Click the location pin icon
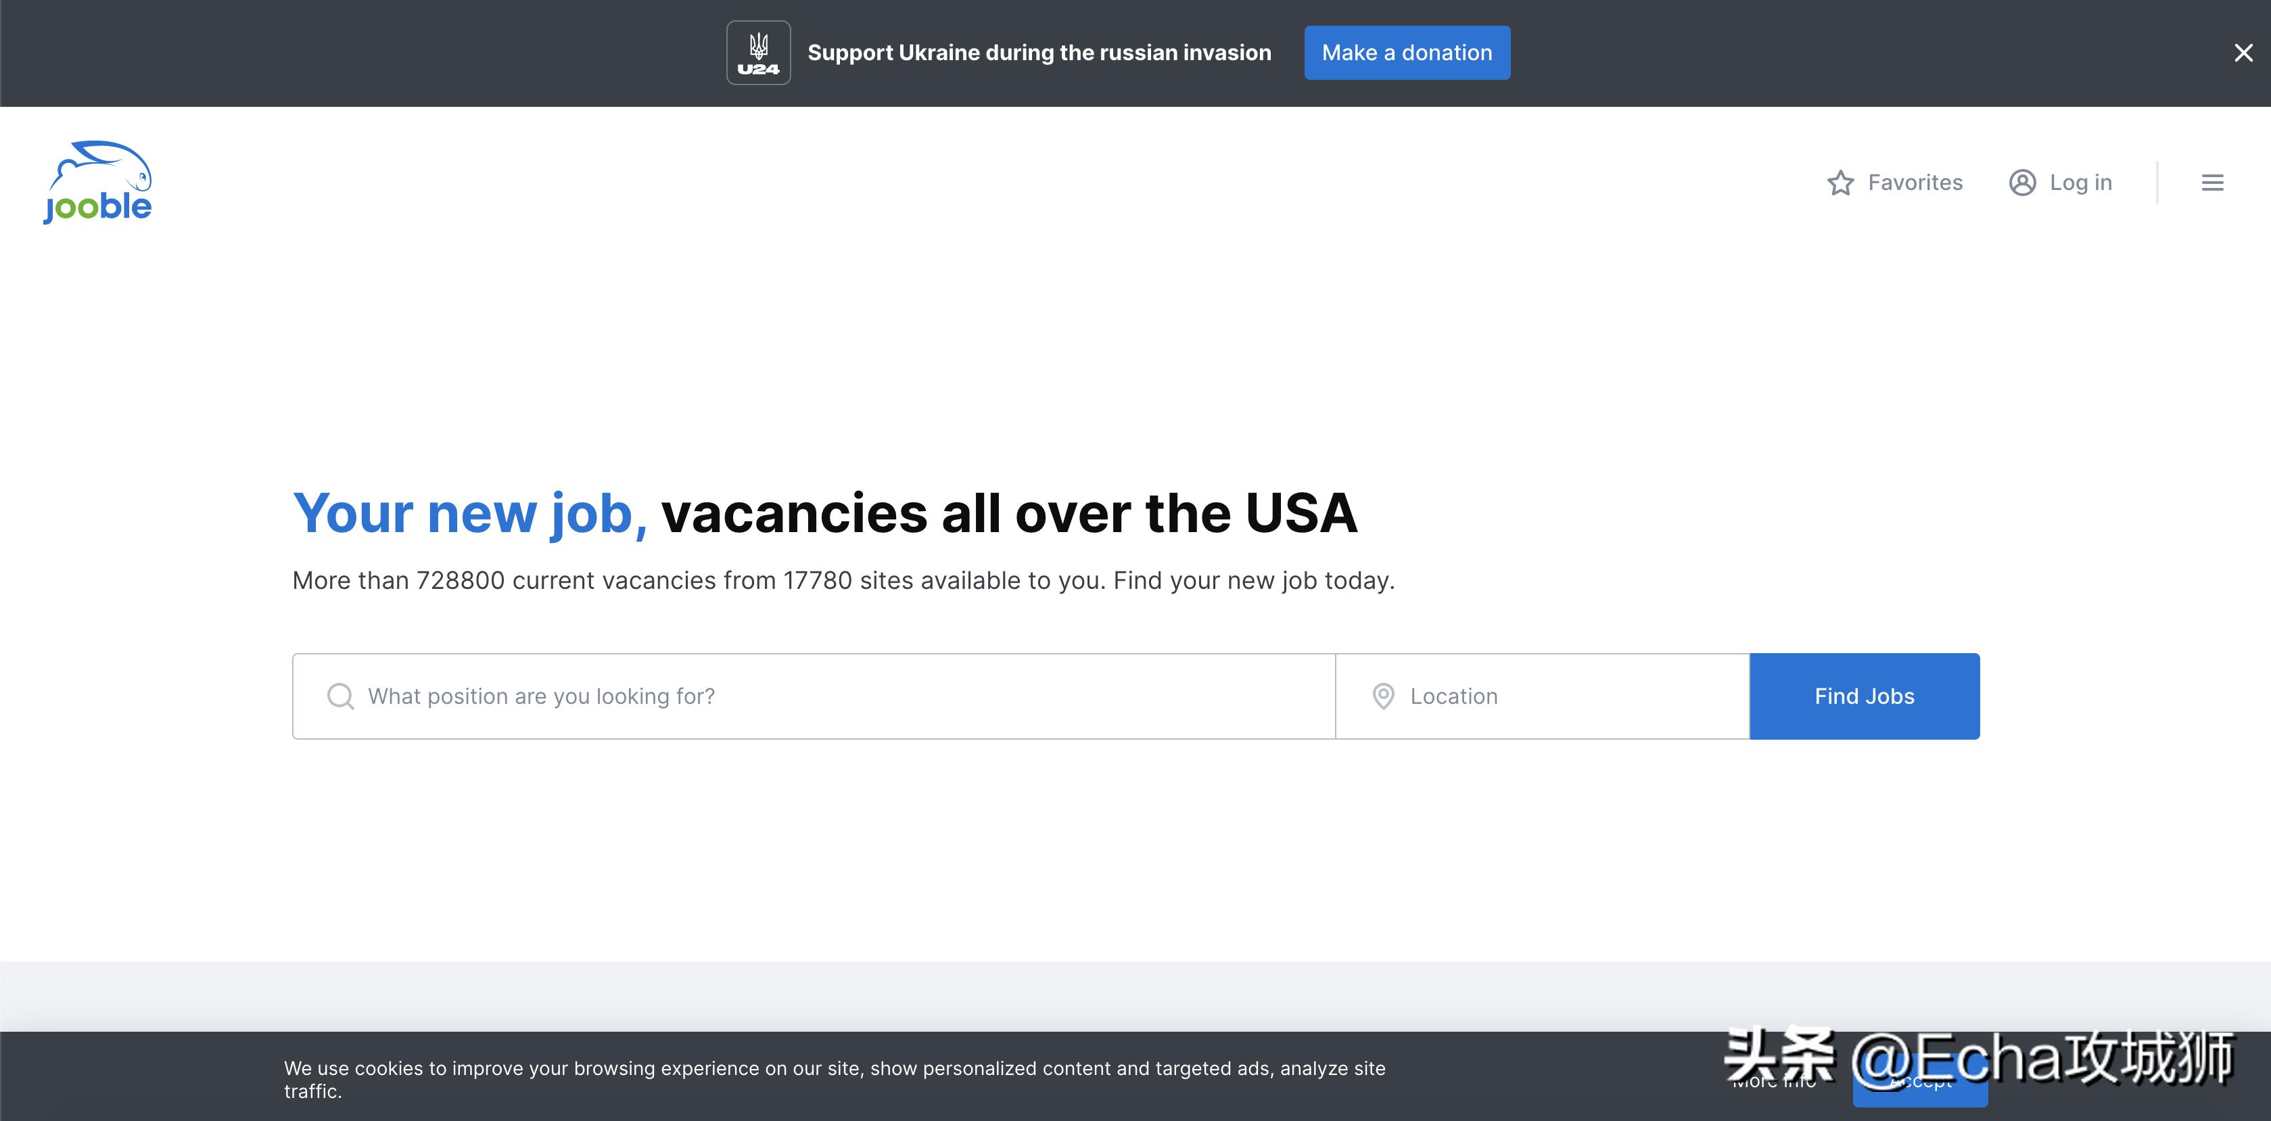 (1383, 696)
